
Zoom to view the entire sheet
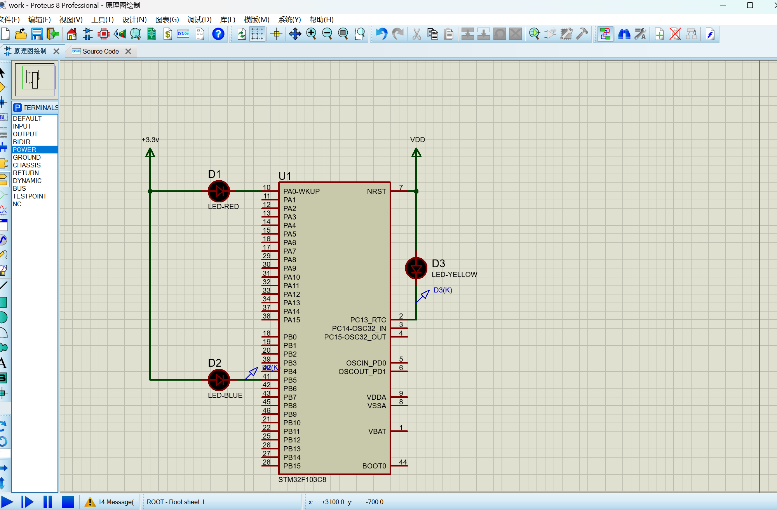[343, 34]
